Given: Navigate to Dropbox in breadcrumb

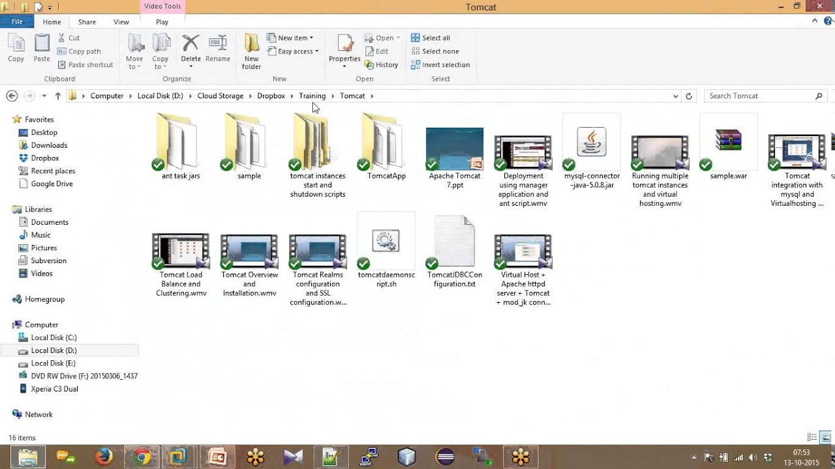Looking at the screenshot, I should [271, 96].
